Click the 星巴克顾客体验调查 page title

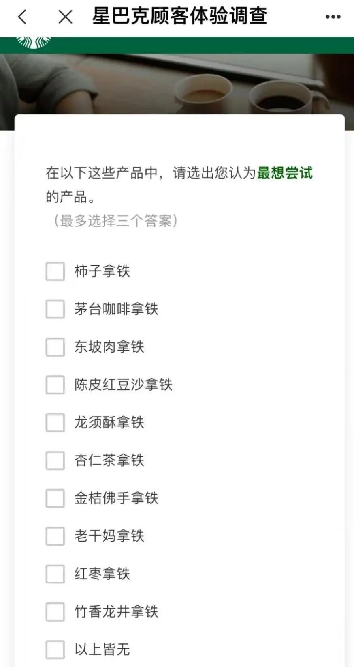[x=179, y=16]
